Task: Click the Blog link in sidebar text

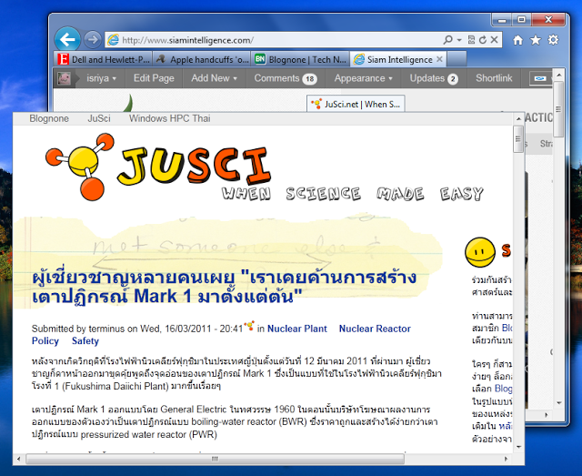Action: point(503,389)
